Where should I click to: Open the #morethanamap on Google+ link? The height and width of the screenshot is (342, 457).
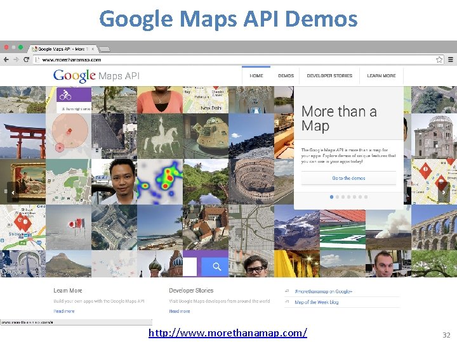(x=324, y=291)
